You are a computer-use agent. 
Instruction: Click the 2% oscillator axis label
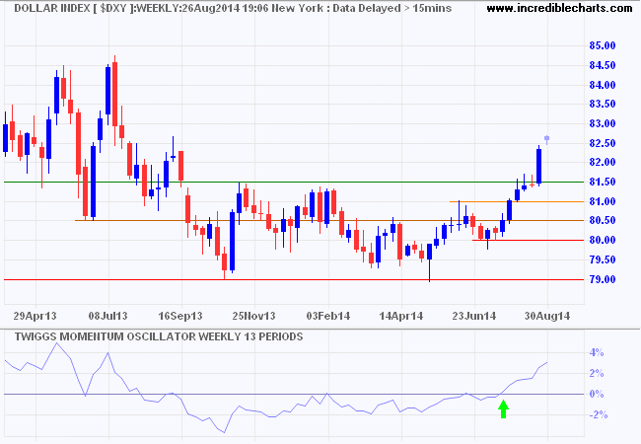click(597, 373)
